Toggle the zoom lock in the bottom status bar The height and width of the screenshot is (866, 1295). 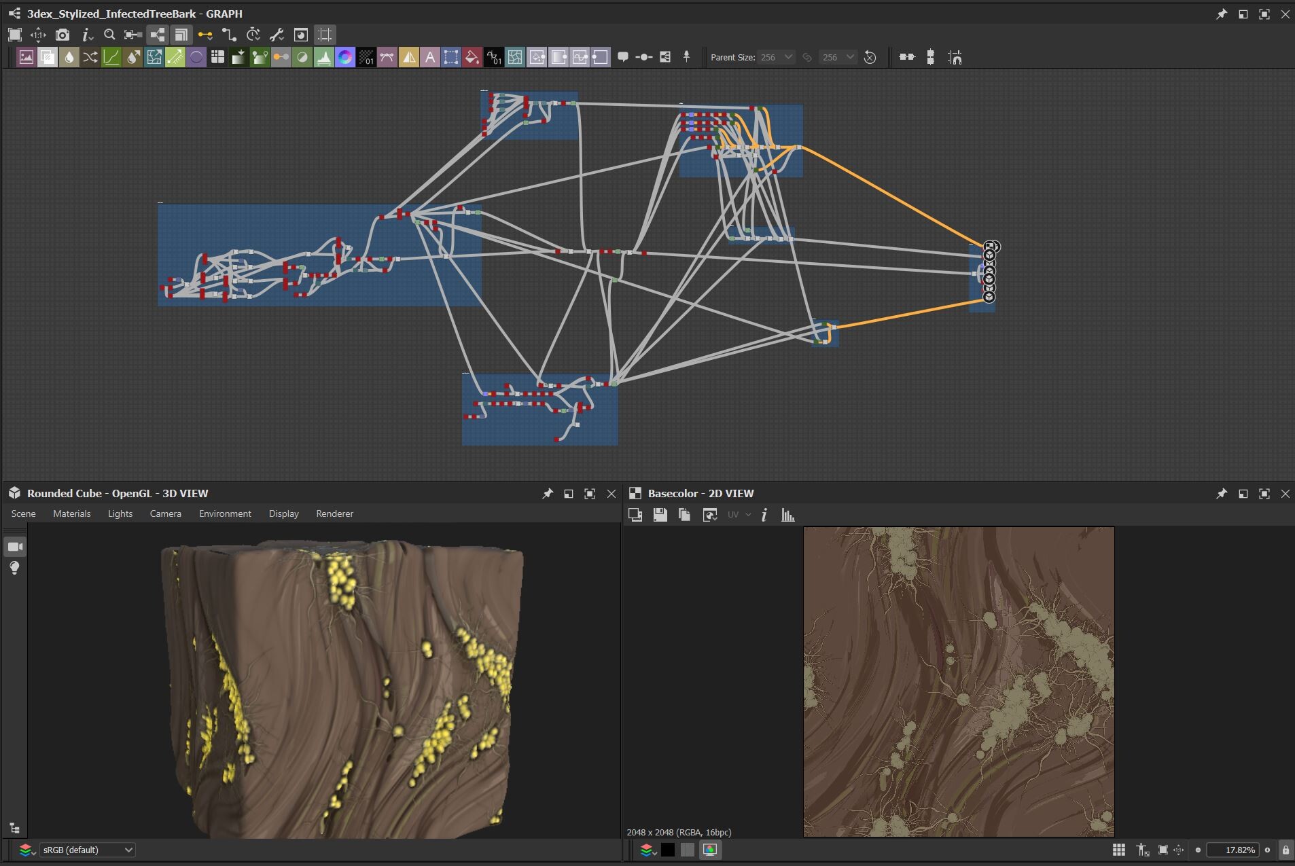[x=1284, y=850]
